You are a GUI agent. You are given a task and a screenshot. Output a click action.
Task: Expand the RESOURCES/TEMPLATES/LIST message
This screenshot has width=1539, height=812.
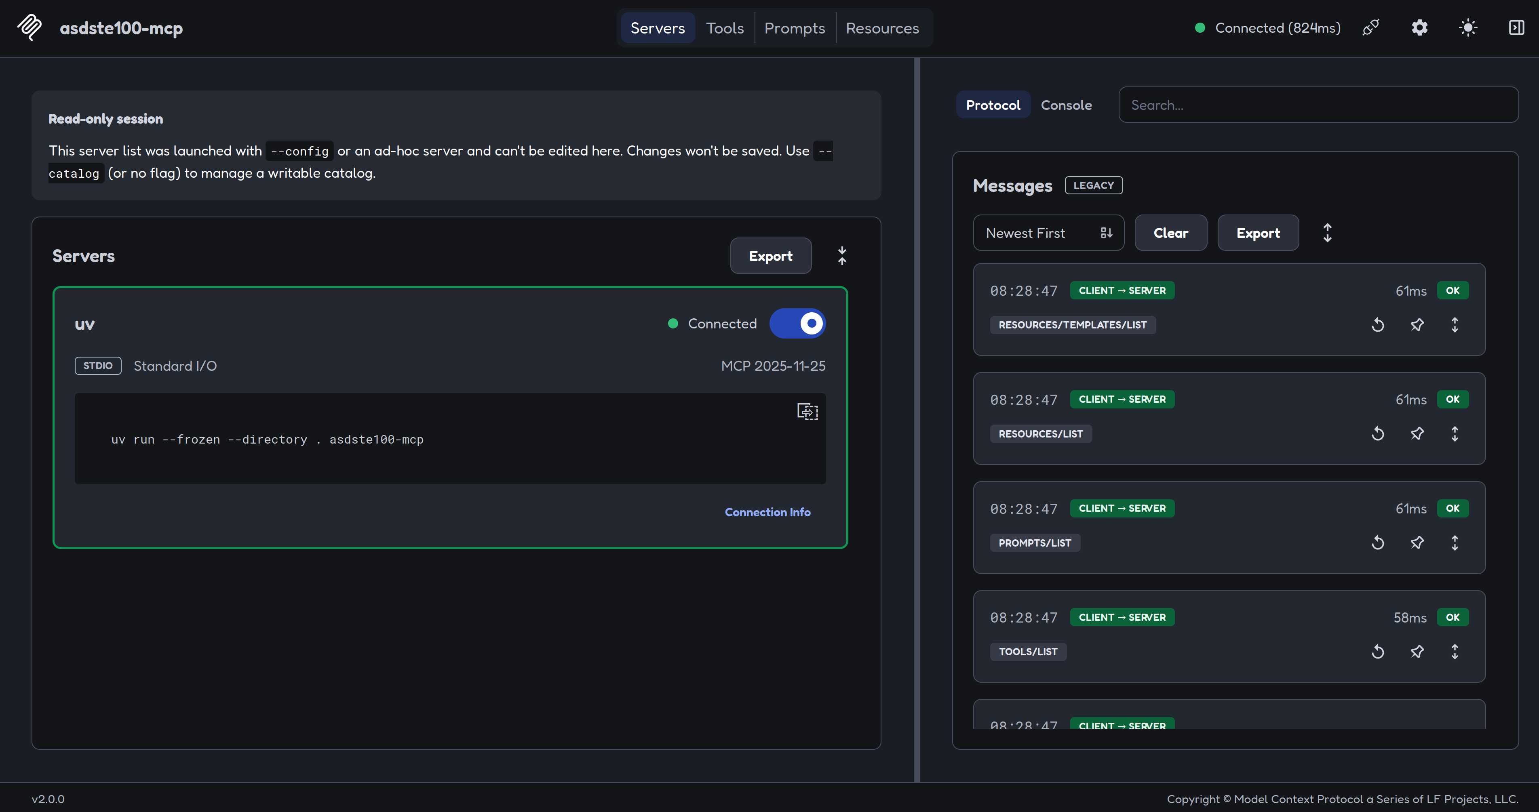pos(1455,325)
